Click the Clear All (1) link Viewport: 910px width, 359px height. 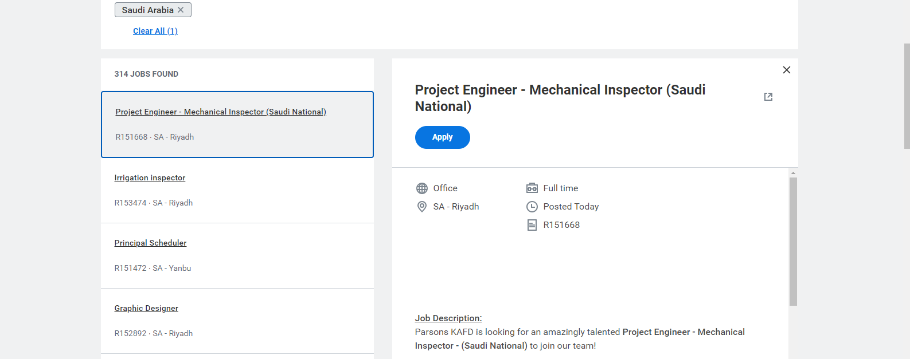pyautogui.click(x=155, y=31)
